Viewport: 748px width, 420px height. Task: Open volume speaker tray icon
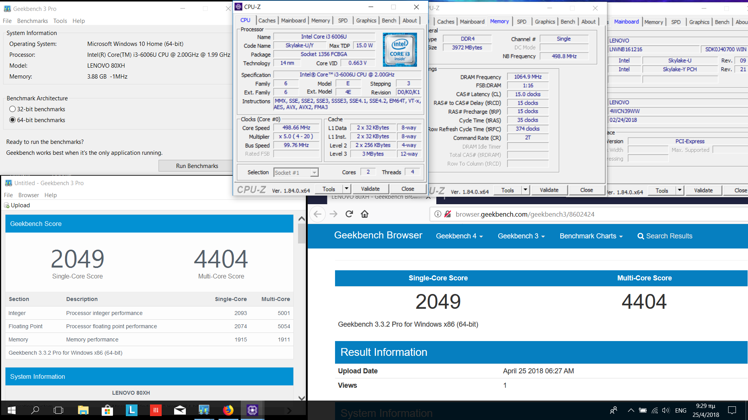click(666, 410)
